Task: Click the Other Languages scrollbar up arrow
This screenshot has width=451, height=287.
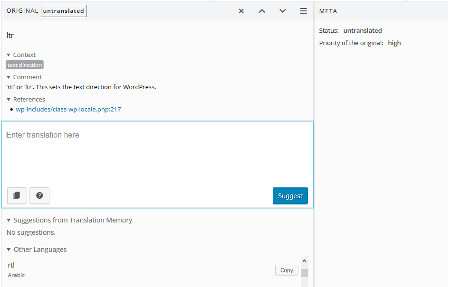Action: coord(304,261)
